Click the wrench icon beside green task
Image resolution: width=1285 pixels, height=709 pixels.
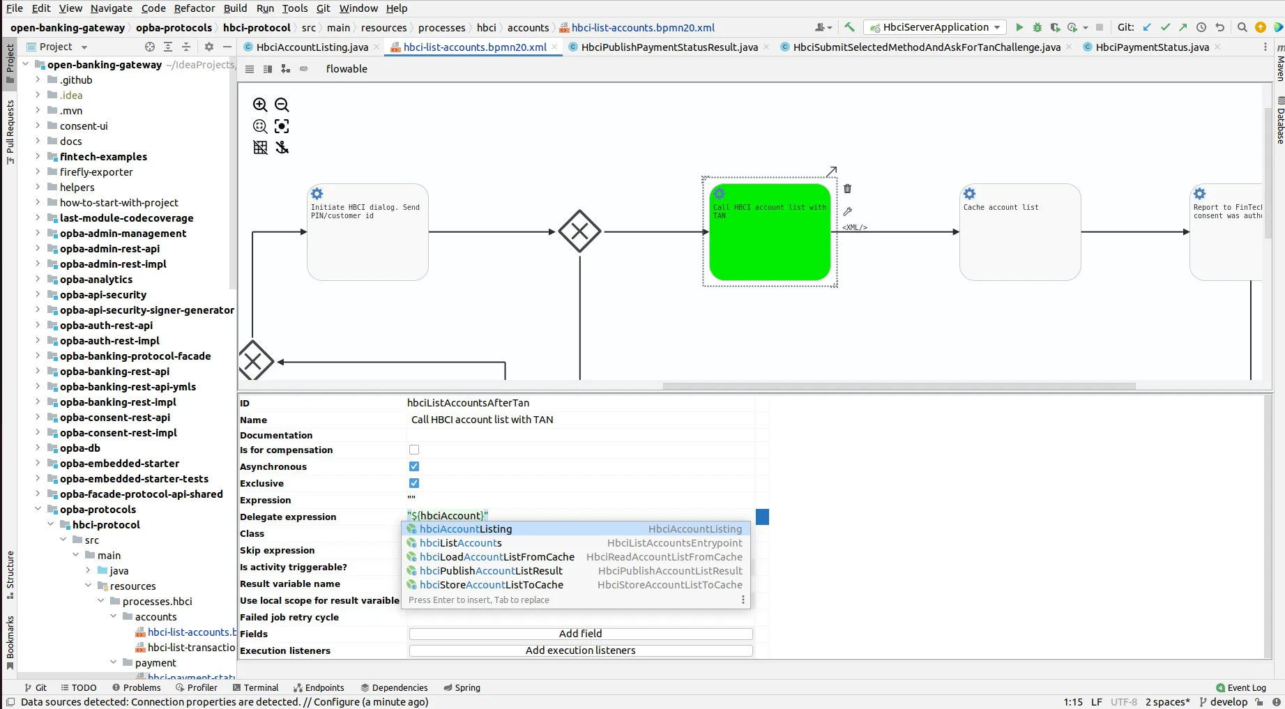848,211
